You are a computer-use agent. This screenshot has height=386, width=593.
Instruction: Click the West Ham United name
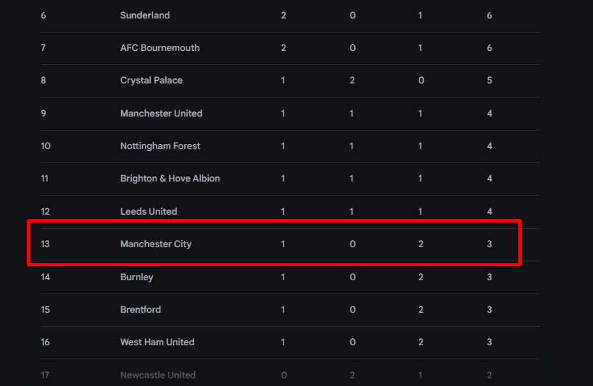(x=157, y=342)
